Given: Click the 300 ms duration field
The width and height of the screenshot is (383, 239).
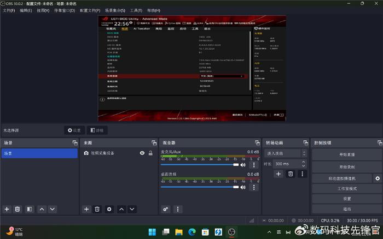Looking at the screenshot, I should (287, 164).
